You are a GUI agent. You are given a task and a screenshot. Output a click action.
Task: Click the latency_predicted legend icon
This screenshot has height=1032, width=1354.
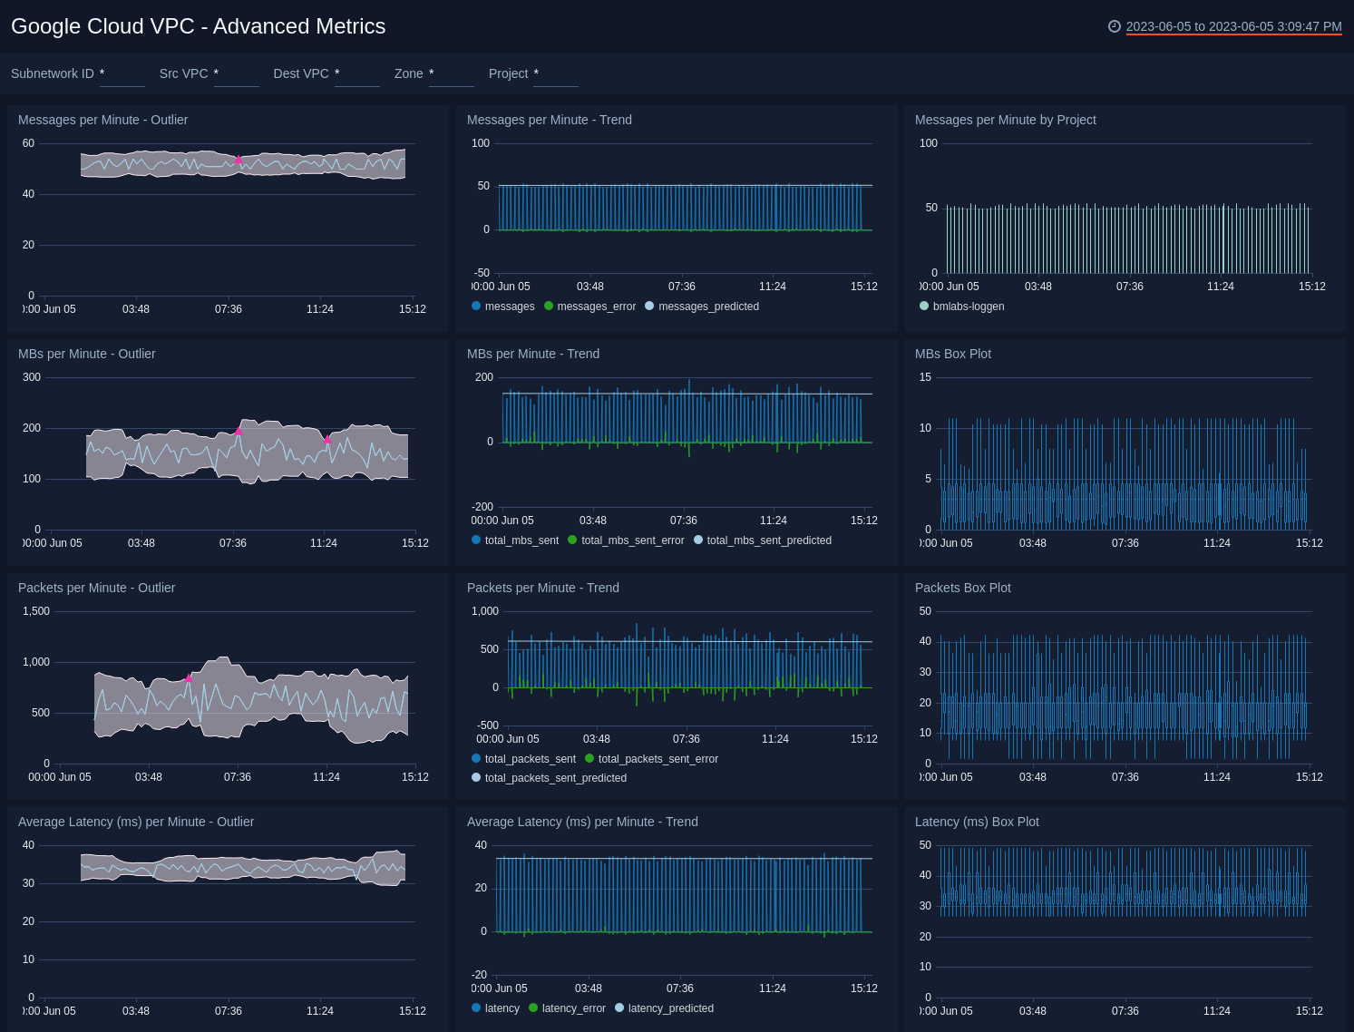point(619,1008)
